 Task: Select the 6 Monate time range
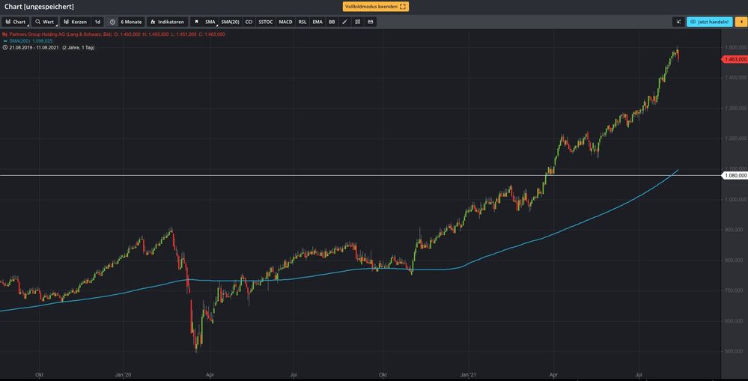pyautogui.click(x=131, y=22)
